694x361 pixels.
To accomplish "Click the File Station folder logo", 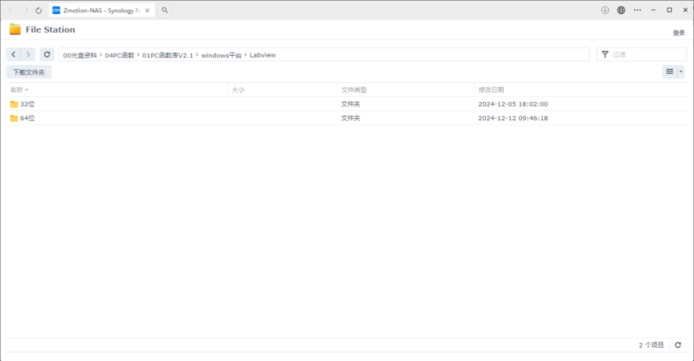I will [15, 29].
